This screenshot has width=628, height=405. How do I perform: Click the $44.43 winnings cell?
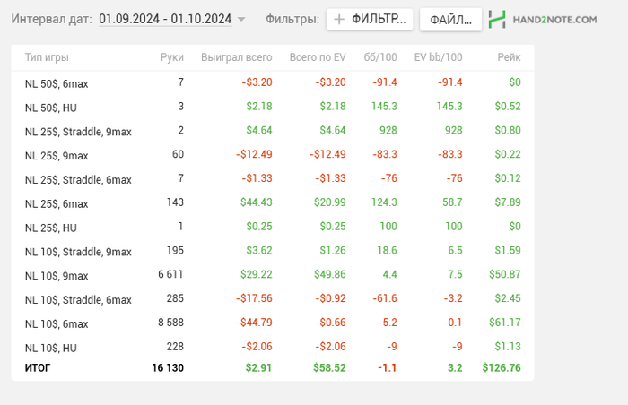pyautogui.click(x=257, y=202)
